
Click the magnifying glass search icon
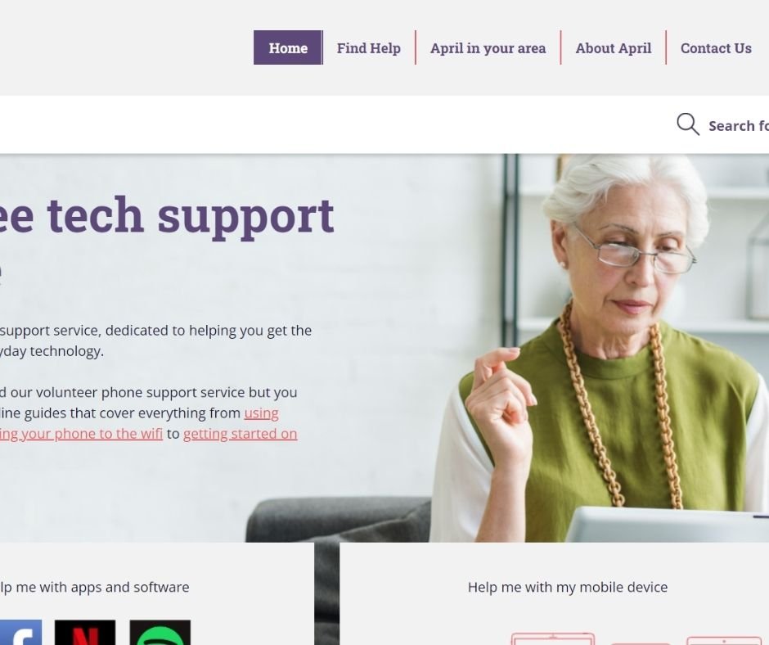tap(687, 124)
